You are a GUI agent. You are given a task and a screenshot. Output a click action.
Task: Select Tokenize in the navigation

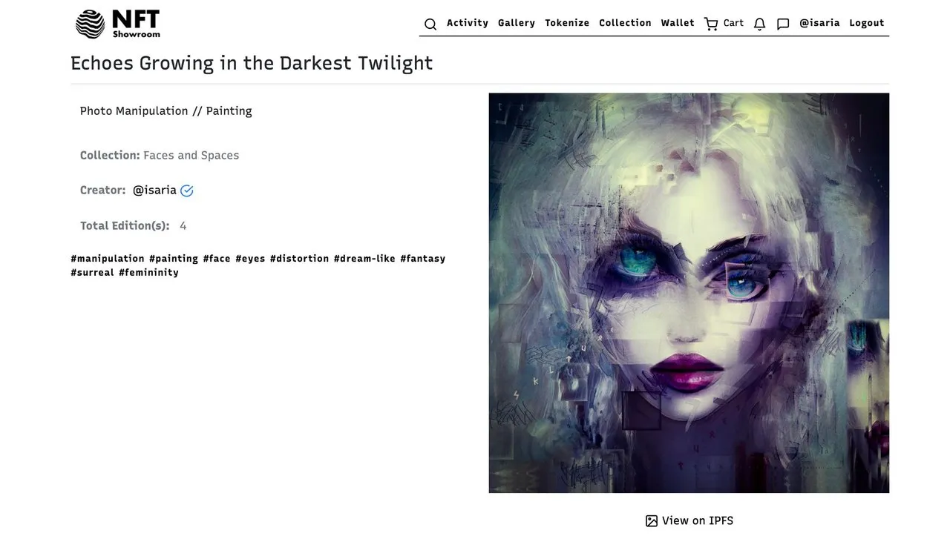(x=567, y=23)
